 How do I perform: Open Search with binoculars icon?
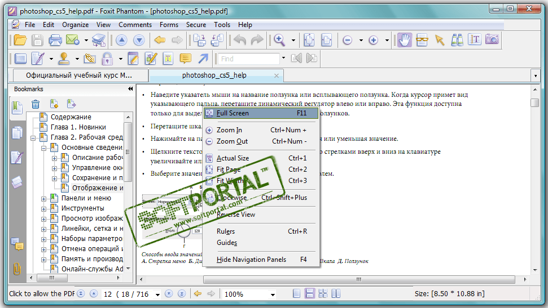(457, 40)
